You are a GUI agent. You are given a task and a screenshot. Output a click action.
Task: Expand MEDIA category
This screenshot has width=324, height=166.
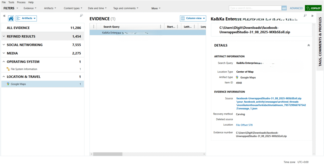[x=43, y=53]
